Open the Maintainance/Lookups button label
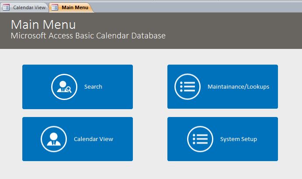 238,86
